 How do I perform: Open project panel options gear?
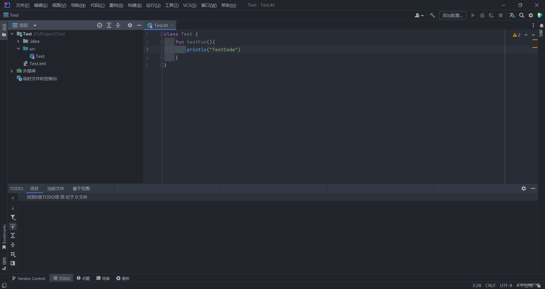click(x=130, y=25)
